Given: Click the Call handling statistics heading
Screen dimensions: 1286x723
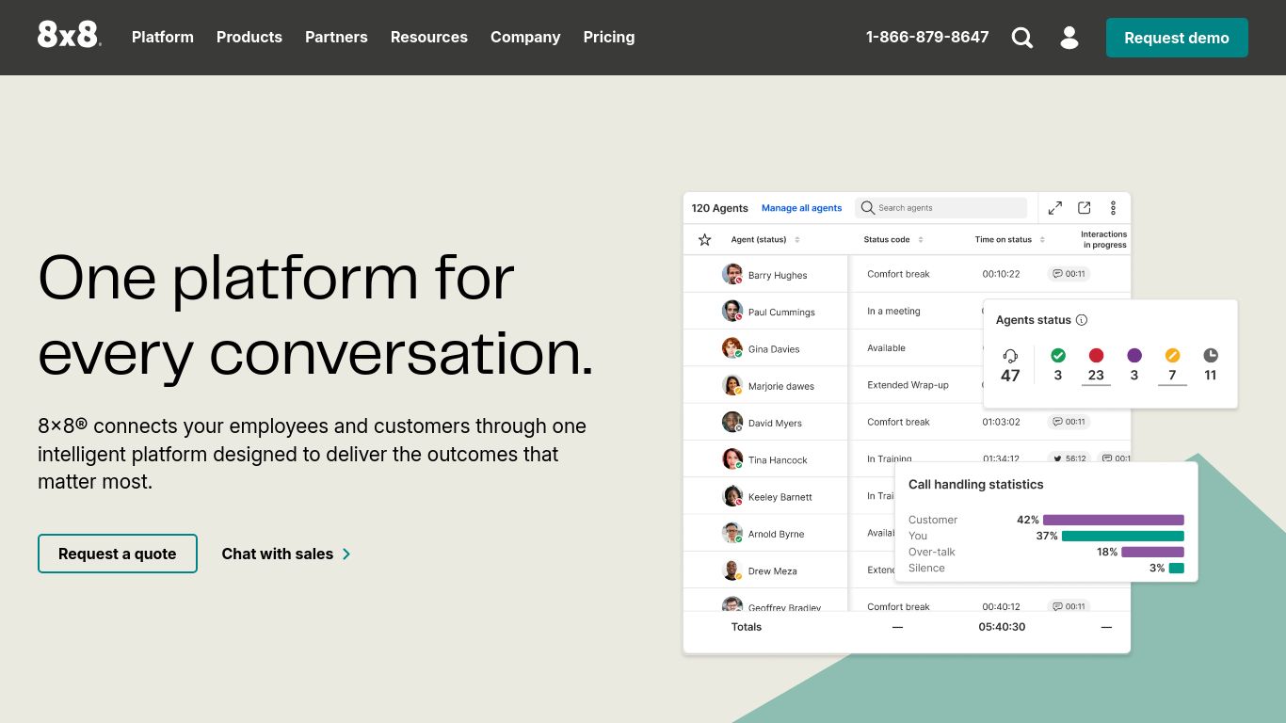Looking at the screenshot, I should click(x=976, y=484).
